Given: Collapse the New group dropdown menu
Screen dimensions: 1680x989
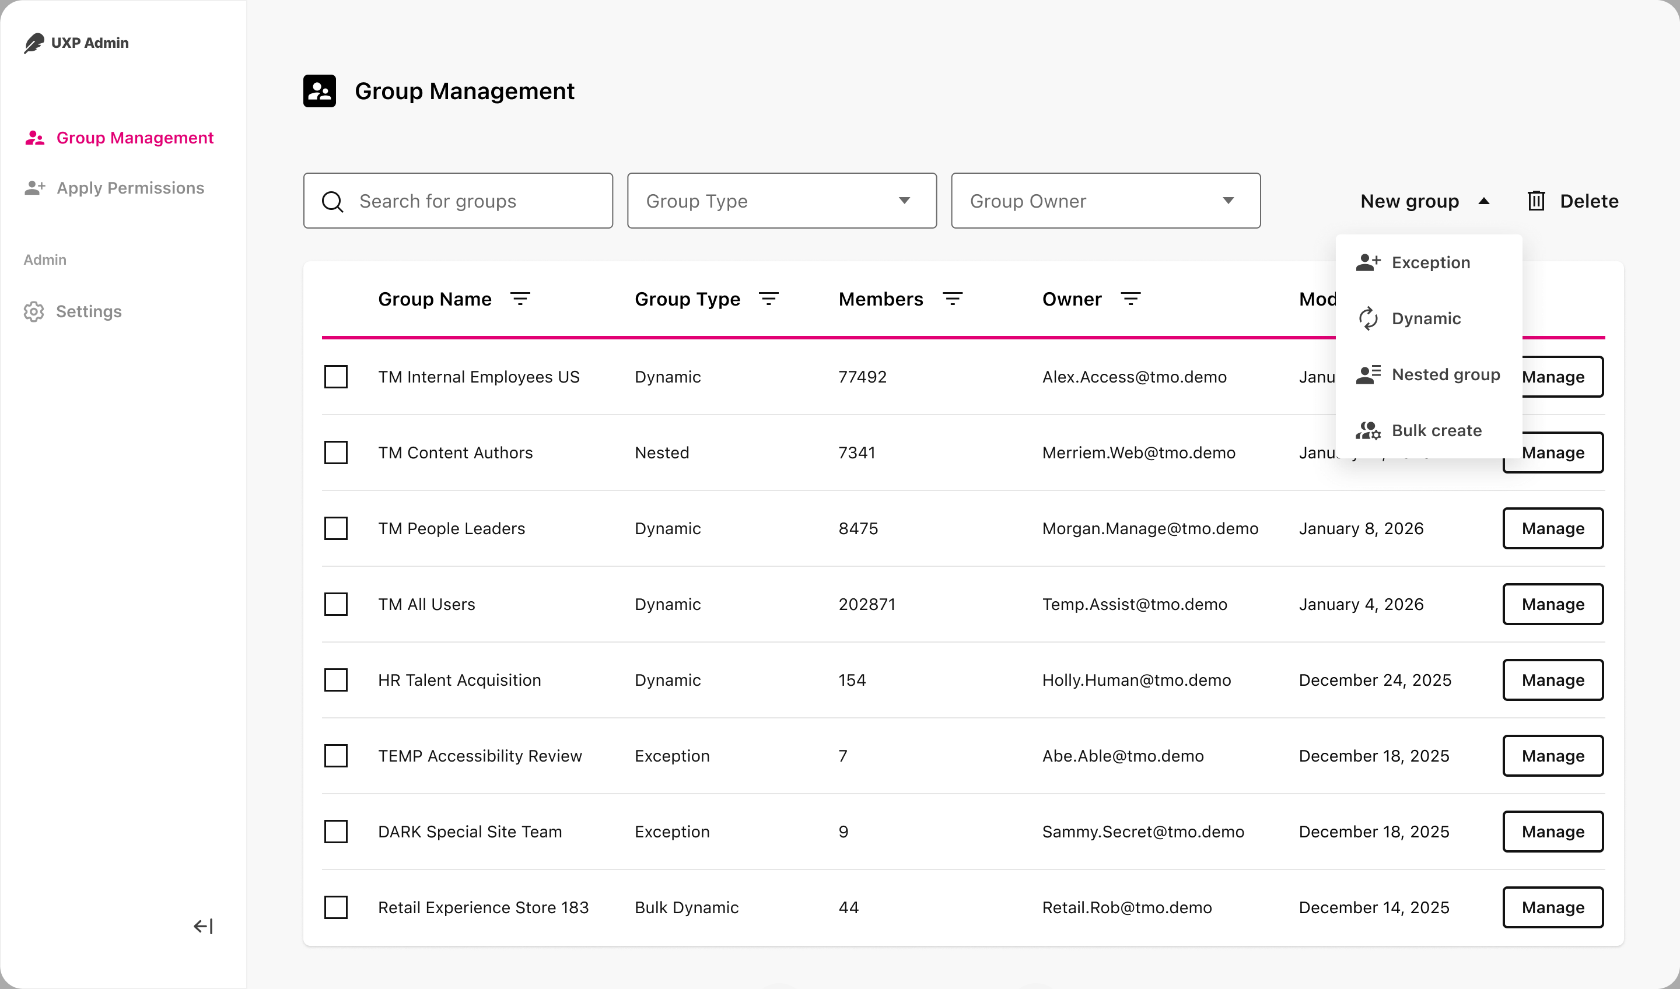Looking at the screenshot, I should point(1425,201).
